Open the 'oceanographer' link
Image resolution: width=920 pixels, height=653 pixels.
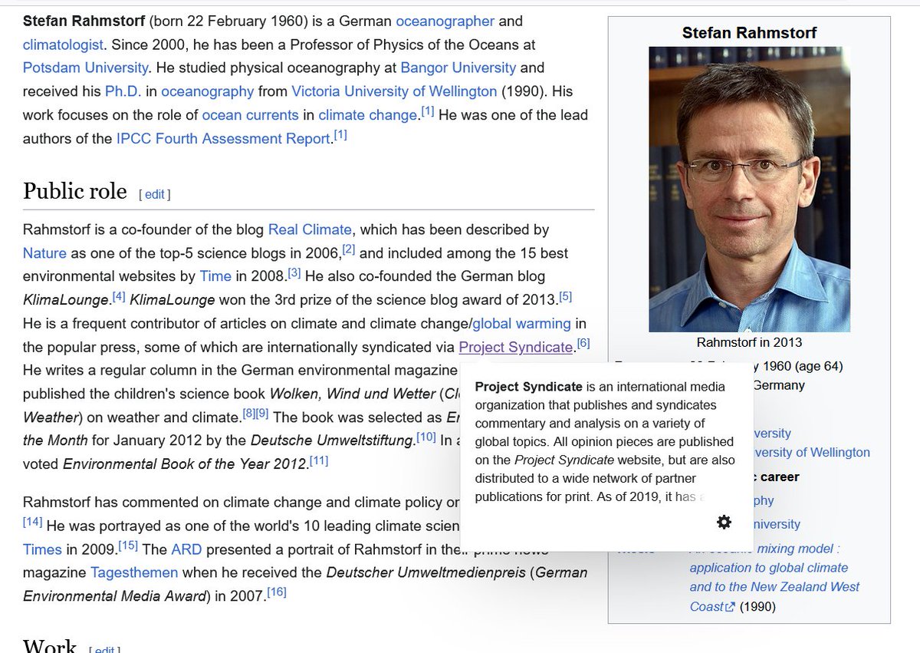click(445, 21)
